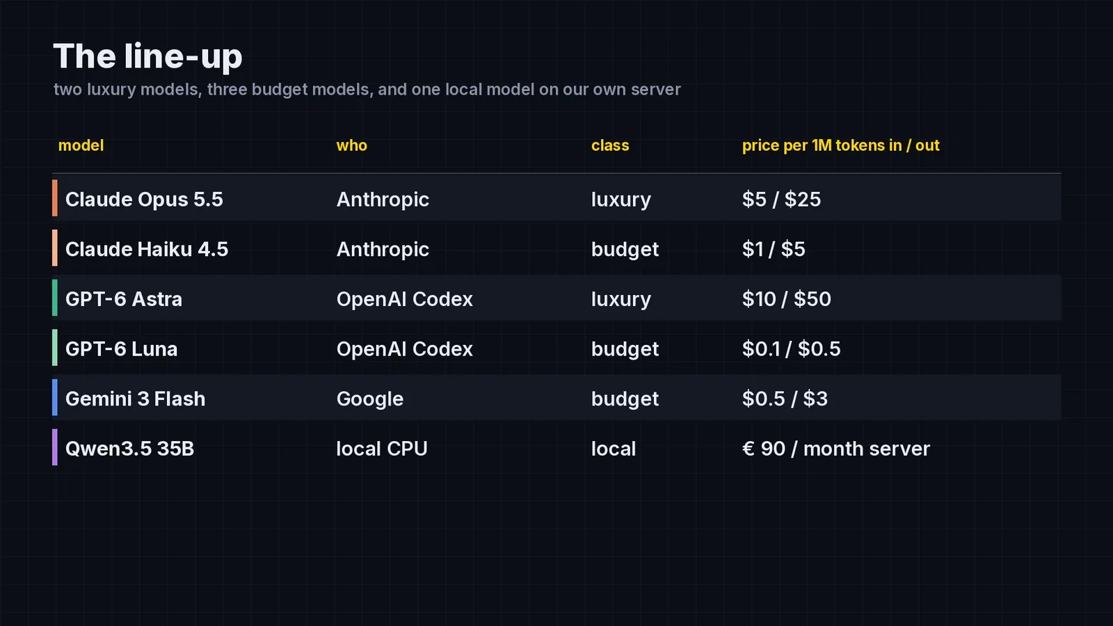Image resolution: width=1113 pixels, height=626 pixels.
Task: Select the 'model' column header
Action: click(x=81, y=145)
